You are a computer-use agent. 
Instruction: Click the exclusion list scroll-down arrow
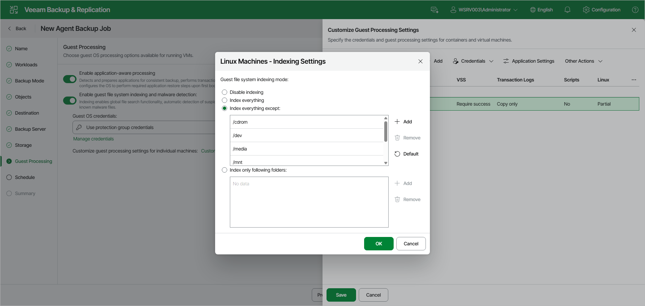click(x=386, y=163)
